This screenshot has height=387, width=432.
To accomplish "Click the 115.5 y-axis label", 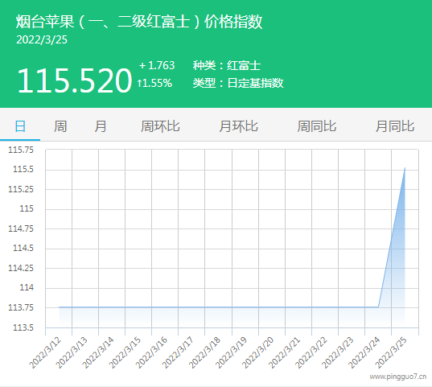I will (x=23, y=169).
